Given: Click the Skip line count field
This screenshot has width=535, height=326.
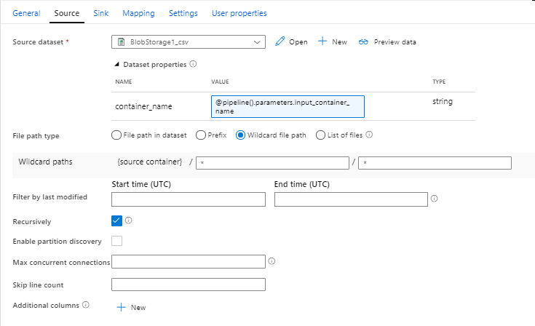Looking at the screenshot, I should (189, 285).
